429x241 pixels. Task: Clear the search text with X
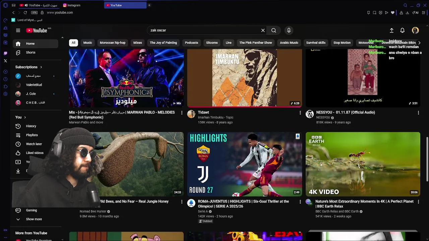tap(263, 30)
